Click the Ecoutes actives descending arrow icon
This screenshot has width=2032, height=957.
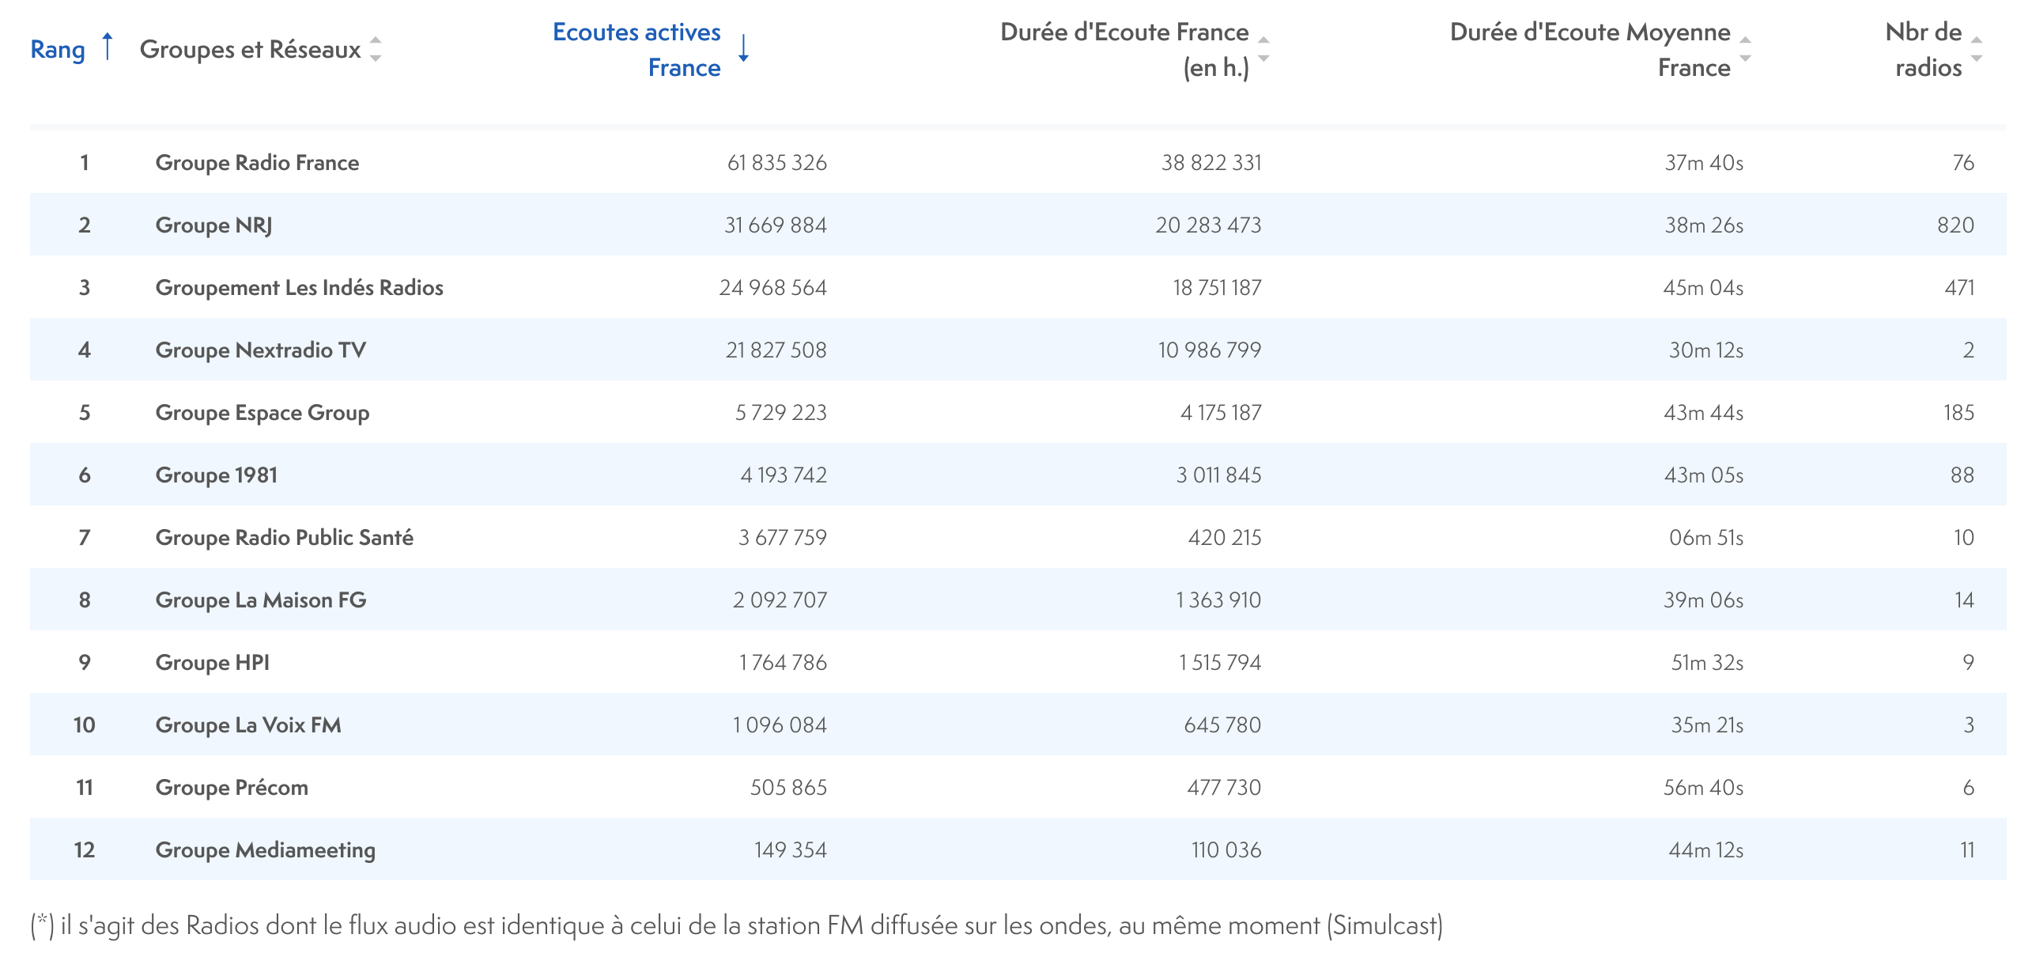pyautogui.click(x=743, y=49)
